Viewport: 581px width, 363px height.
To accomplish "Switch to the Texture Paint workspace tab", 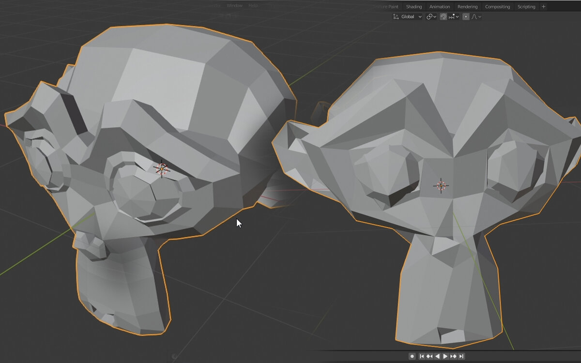I will click(x=386, y=7).
